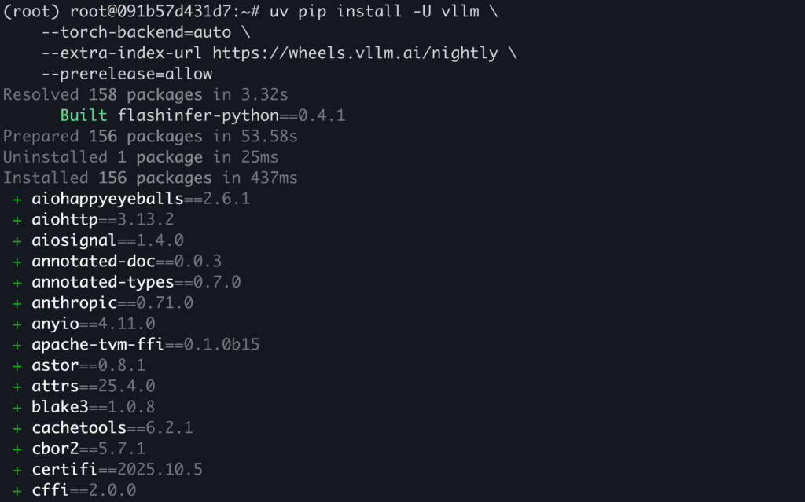Click the green plus beside blake3

(x=17, y=407)
